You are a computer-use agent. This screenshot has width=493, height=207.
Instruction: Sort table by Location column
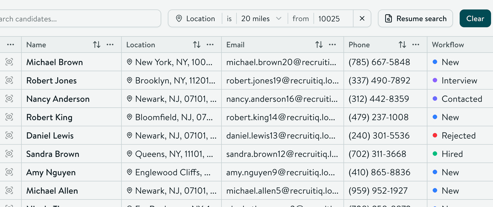(197, 45)
